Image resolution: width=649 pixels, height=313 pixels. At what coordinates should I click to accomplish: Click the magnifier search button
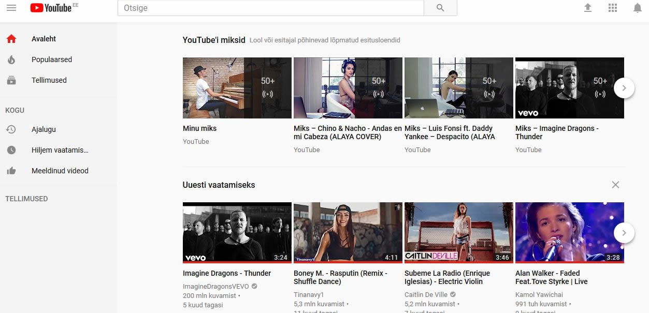[x=440, y=8]
